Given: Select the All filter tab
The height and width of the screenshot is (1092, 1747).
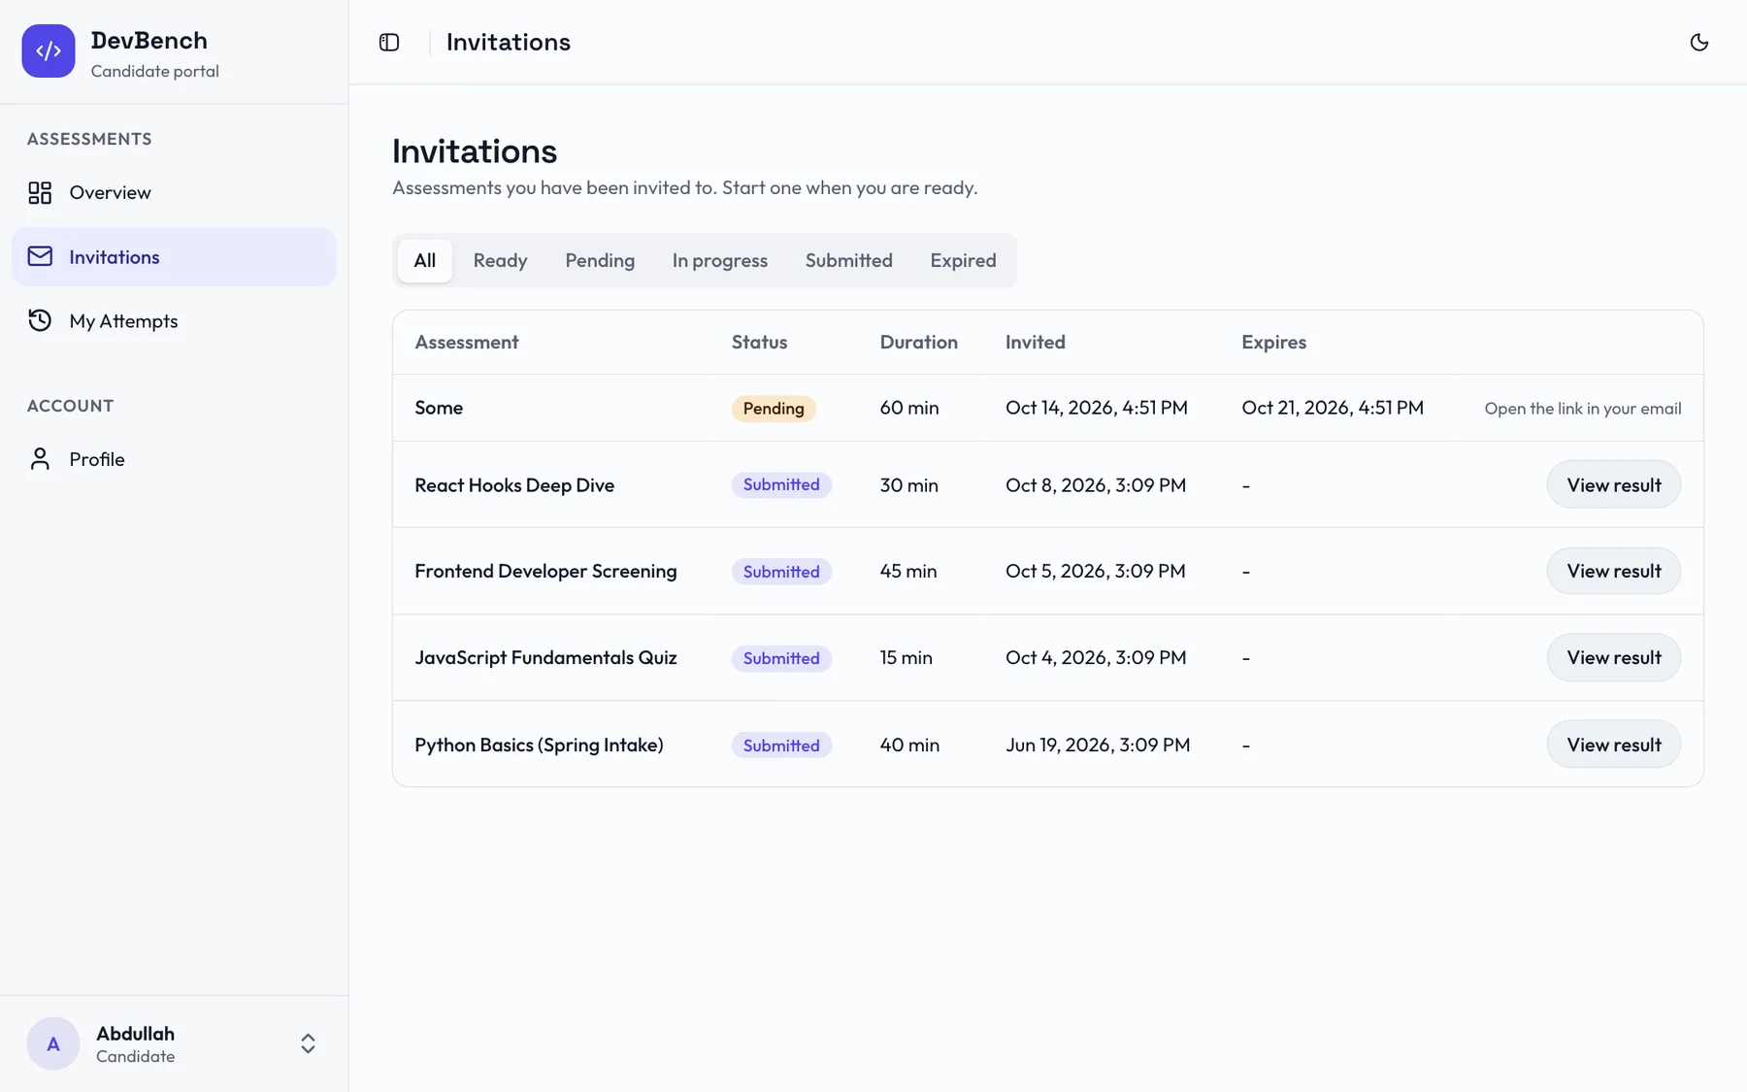Looking at the screenshot, I should point(425,260).
